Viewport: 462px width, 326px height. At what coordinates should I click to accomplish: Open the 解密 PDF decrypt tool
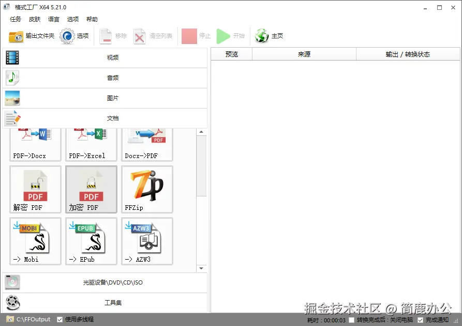pos(35,189)
